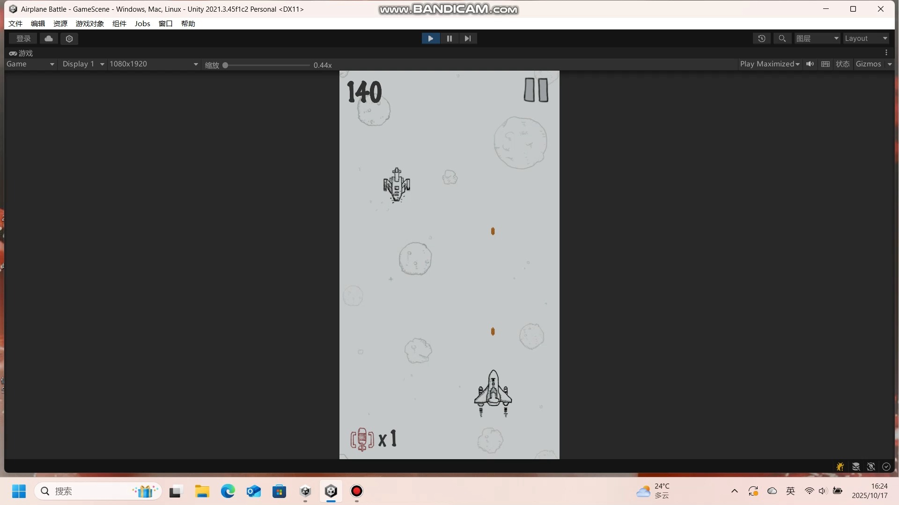Open the undo history icon
The width and height of the screenshot is (899, 505).
[762, 38]
